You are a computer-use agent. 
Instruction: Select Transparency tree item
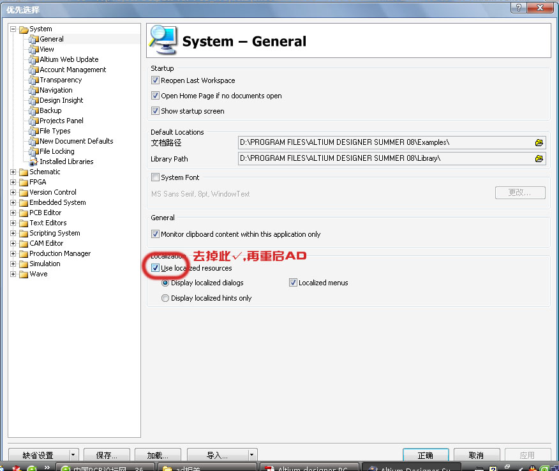pyautogui.click(x=61, y=80)
